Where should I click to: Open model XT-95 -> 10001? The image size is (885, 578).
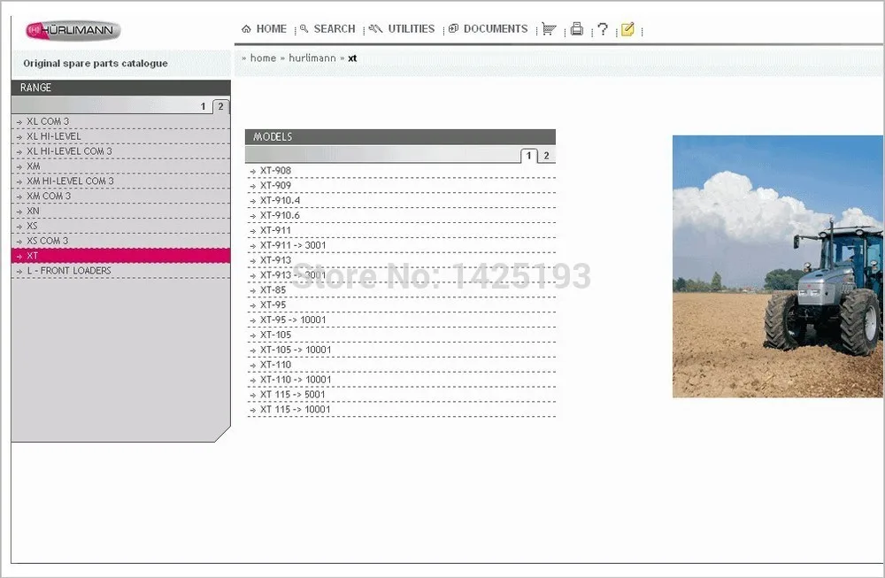401,320
